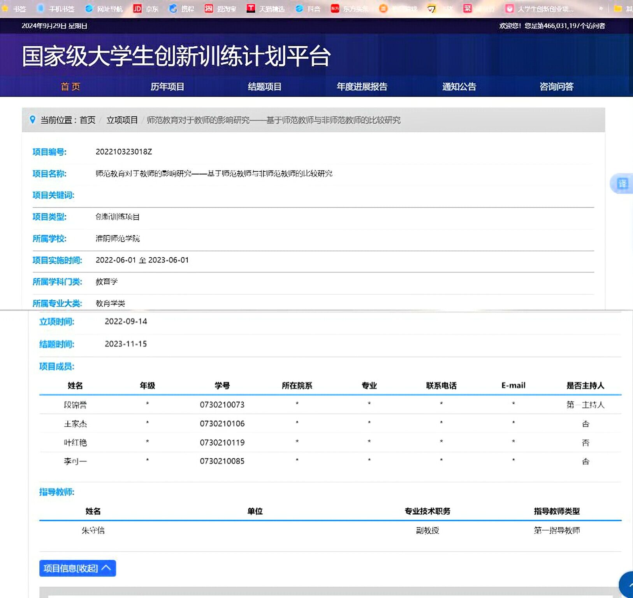Open the 网址导航 bookmark icon
The height and width of the screenshot is (598, 633).
point(89,9)
